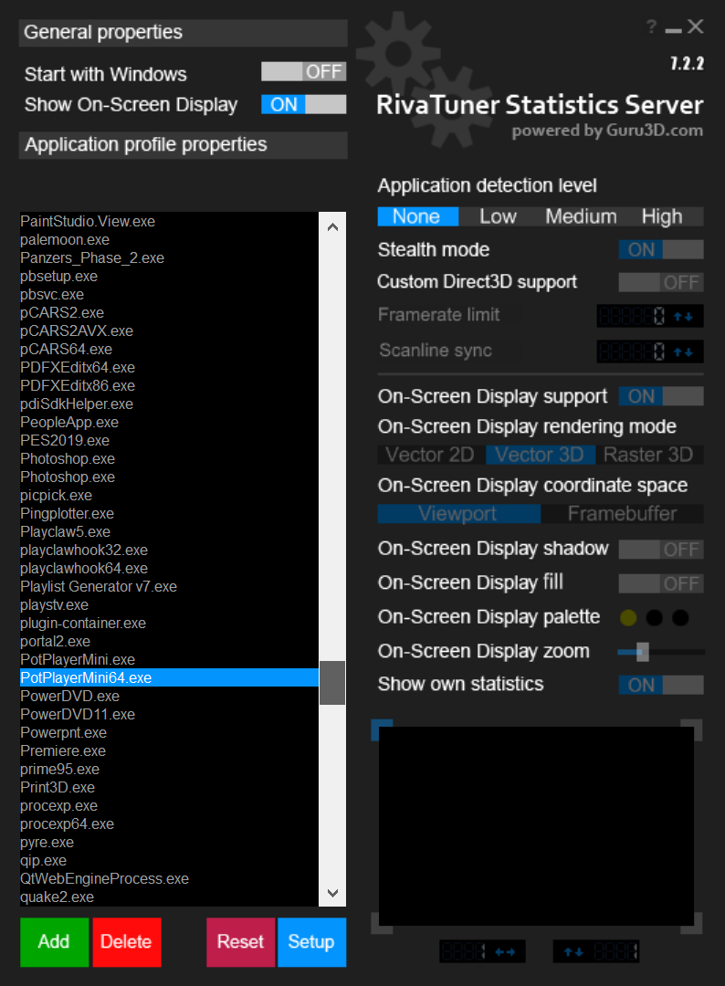
Task: Open the Setup button
Action: (x=312, y=942)
